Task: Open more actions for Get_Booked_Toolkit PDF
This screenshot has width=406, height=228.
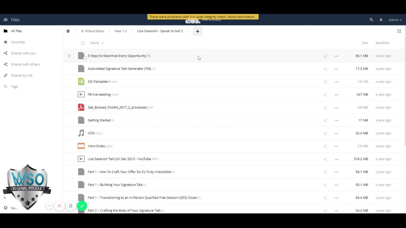Action: 336,108
